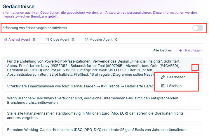Viewport: 209px width, 140px height.
Task: Click the Alle löschen button
Action: [x=163, y=50]
